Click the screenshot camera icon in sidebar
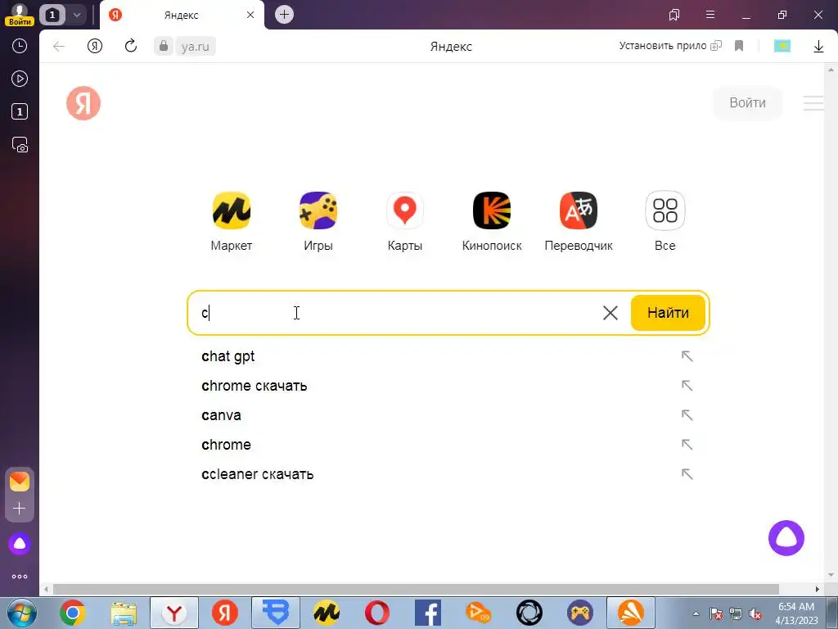Screen dimensions: 838x629 point(20,145)
